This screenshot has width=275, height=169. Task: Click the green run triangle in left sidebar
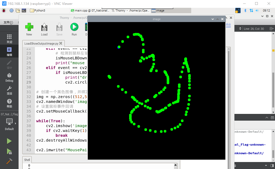[x=9, y=141]
